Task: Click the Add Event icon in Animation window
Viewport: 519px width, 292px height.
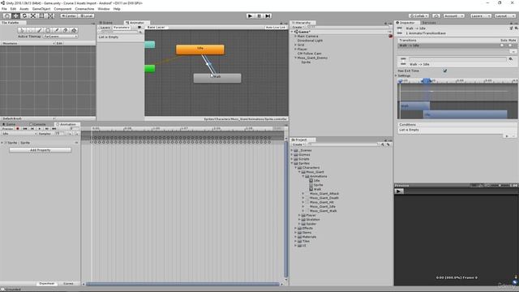Action: point(76,134)
